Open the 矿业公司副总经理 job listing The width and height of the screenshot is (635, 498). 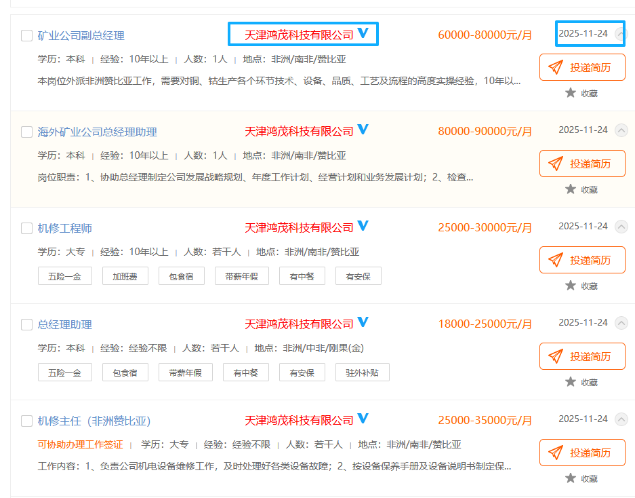pyautogui.click(x=81, y=36)
